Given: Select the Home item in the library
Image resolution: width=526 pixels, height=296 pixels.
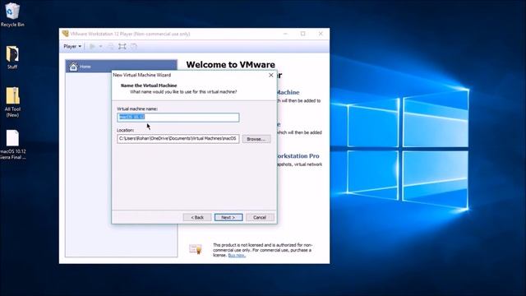Looking at the screenshot, I should (121, 67).
